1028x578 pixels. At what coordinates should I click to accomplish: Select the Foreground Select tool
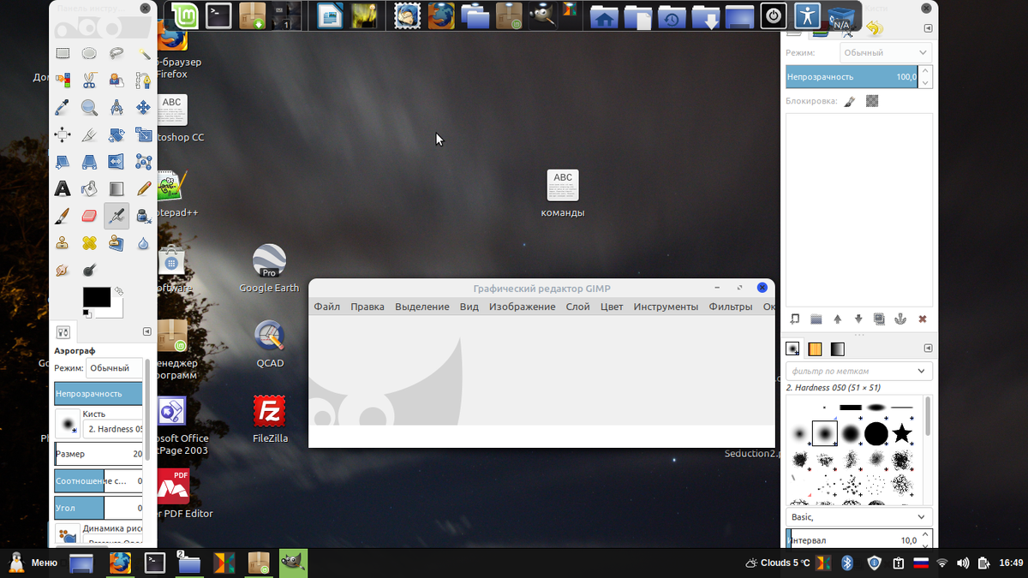click(117, 80)
